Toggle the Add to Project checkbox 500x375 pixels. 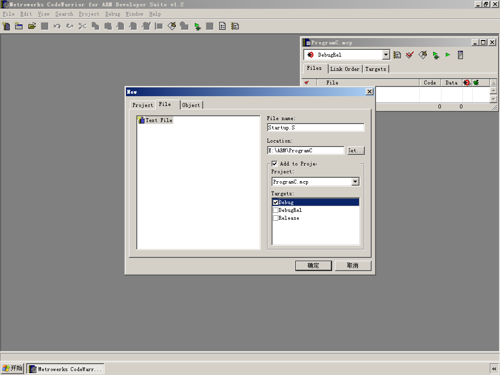click(274, 164)
